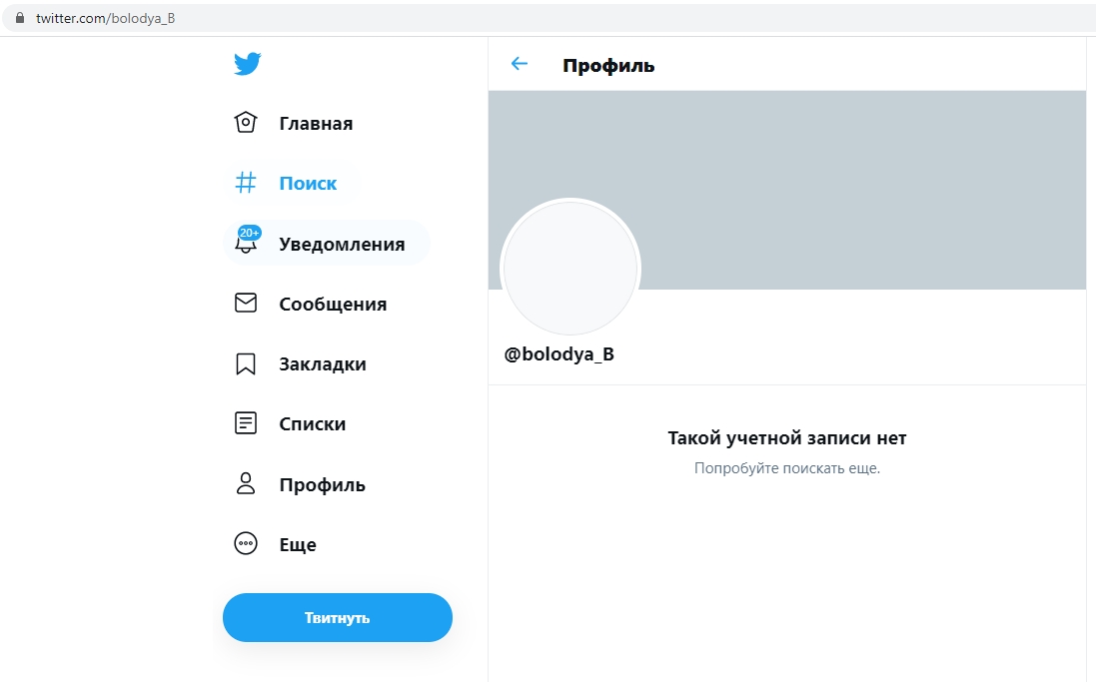Expand the Еще more options icon
1096x682 pixels.
point(245,544)
